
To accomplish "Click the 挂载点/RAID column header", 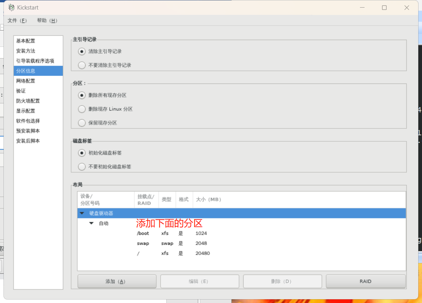I will (147, 199).
